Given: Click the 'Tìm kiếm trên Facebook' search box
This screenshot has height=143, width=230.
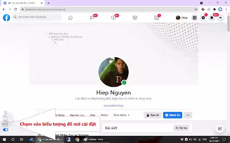Looking at the screenshot, I should tap(32, 17).
